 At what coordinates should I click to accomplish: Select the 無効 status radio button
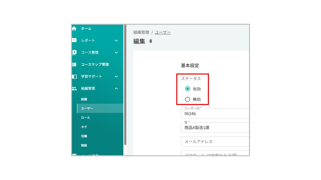coord(188,99)
